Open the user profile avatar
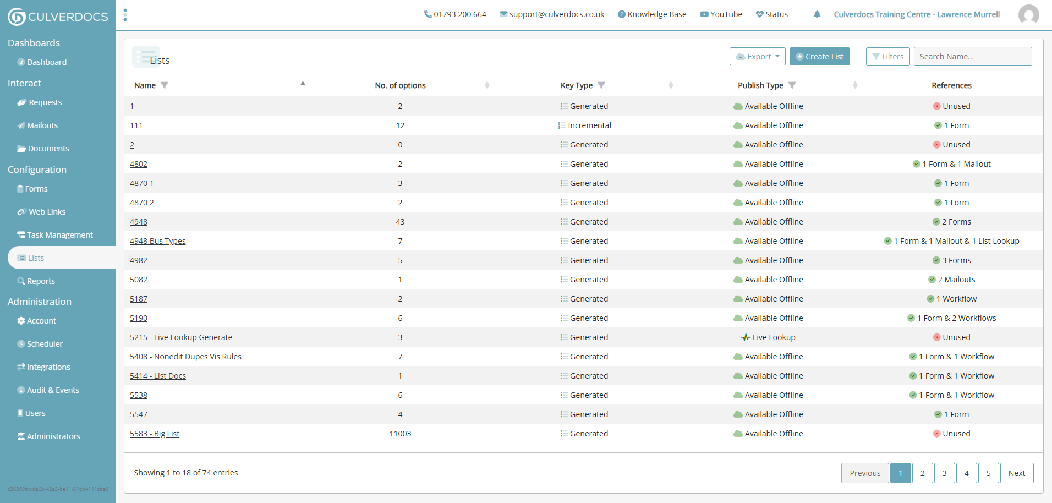The image size is (1052, 503). (x=1028, y=14)
